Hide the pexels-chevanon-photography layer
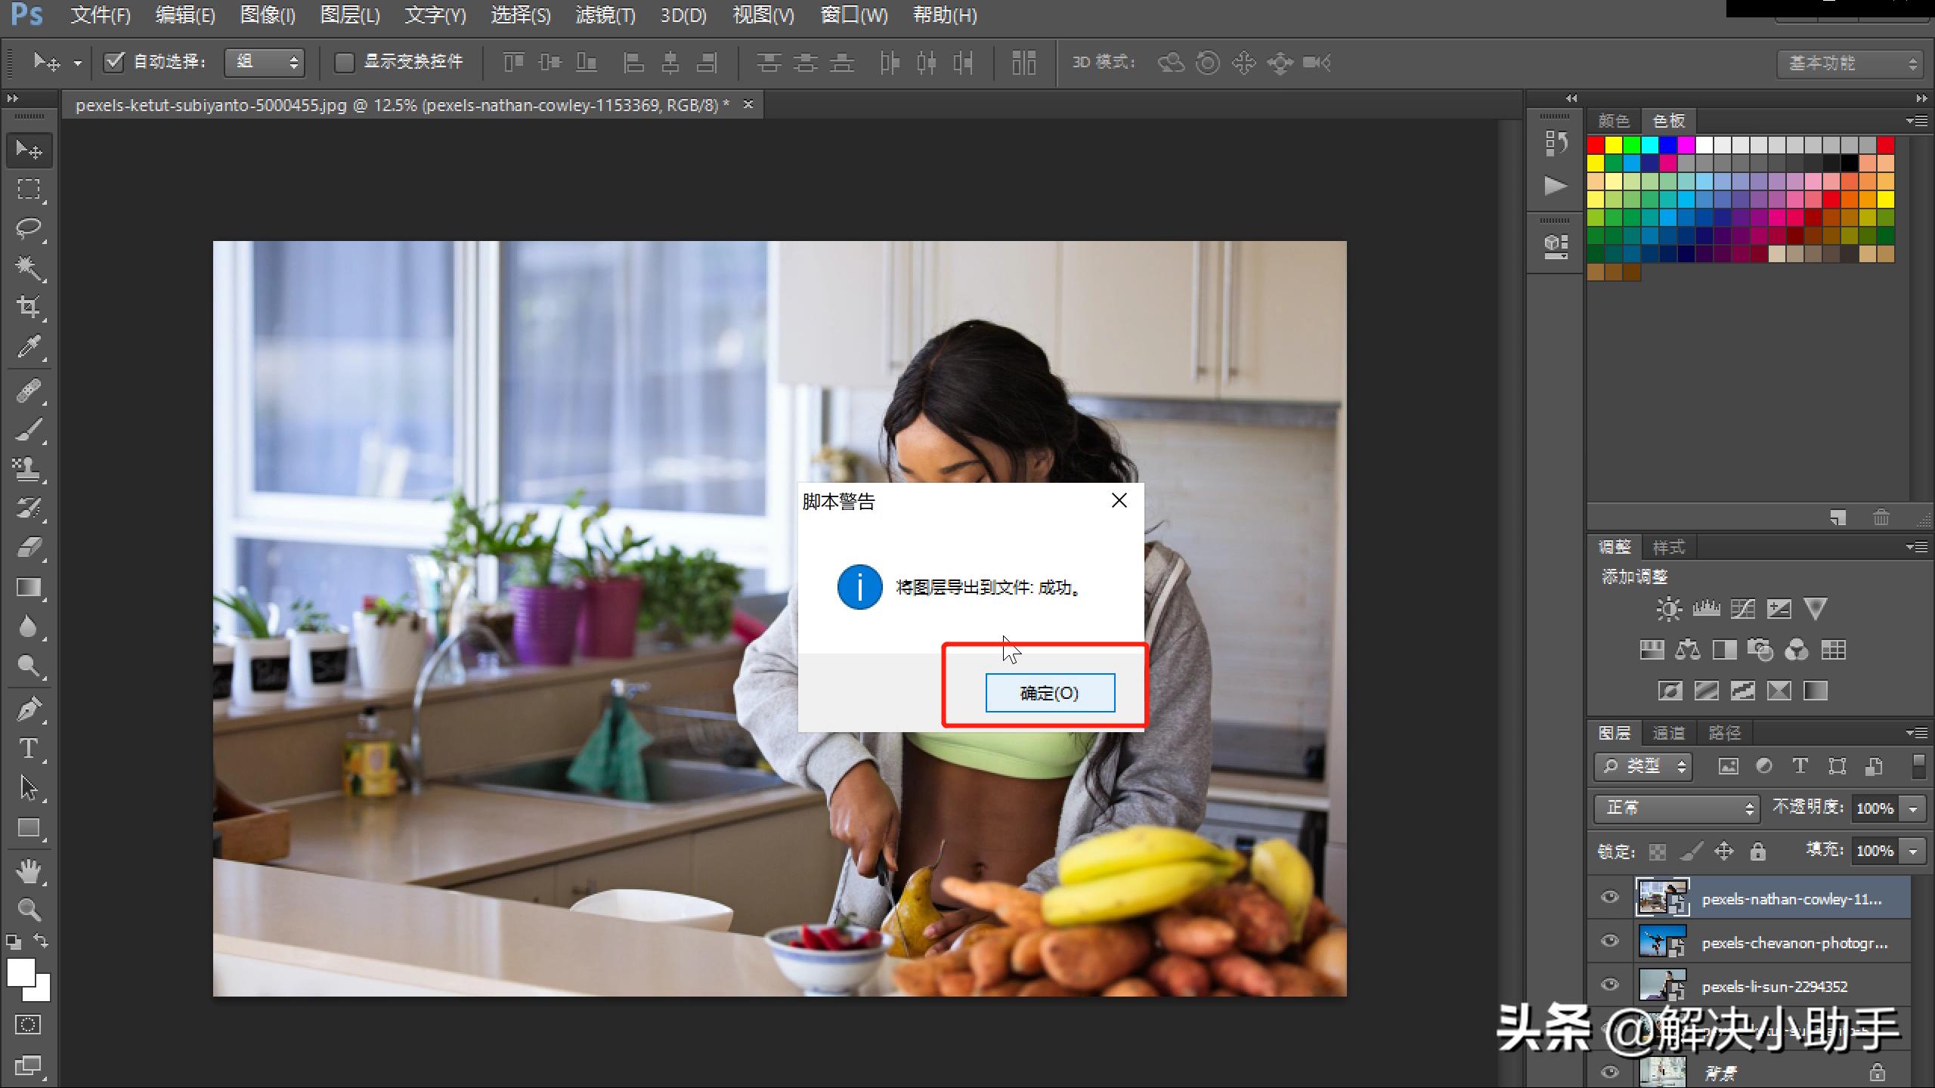This screenshot has width=1935, height=1088. pyautogui.click(x=1610, y=941)
